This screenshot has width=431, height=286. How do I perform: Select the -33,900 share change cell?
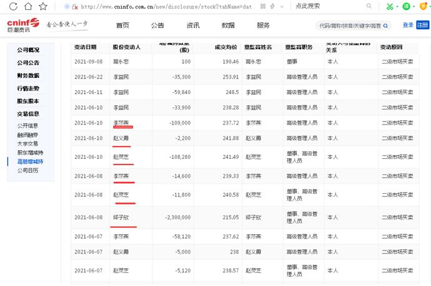pyautogui.click(x=181, y=108)
